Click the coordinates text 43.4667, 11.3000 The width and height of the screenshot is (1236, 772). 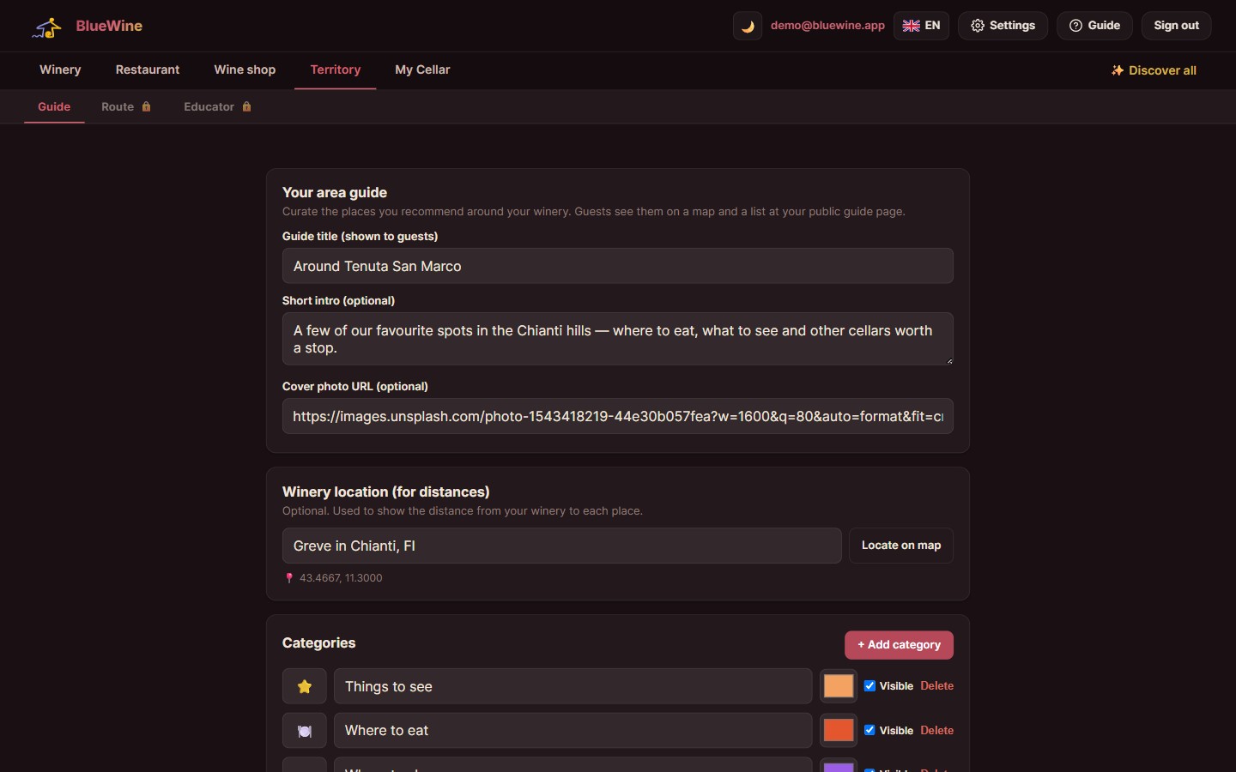pyautogui.click(x=341, y=578)
